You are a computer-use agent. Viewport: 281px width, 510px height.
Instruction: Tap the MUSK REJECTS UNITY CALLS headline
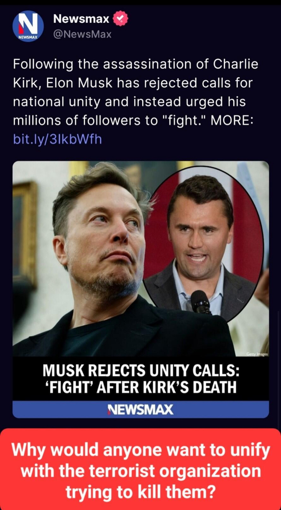coord(141,372)
